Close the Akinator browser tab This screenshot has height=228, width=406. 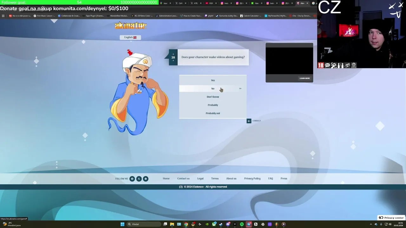(307, 3)
